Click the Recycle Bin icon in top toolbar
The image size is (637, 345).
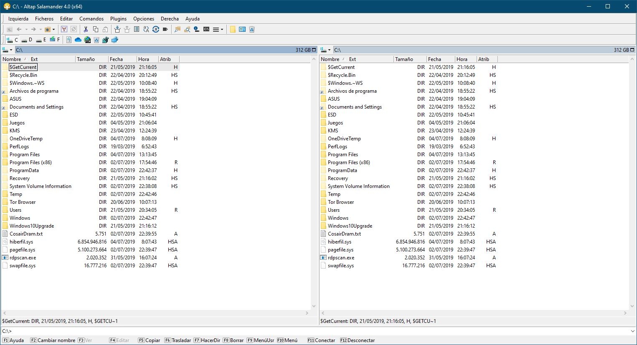pos(252,29)
